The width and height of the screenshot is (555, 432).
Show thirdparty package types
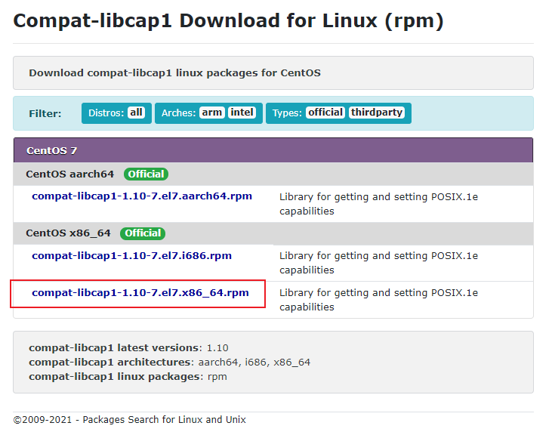point(377,113)
